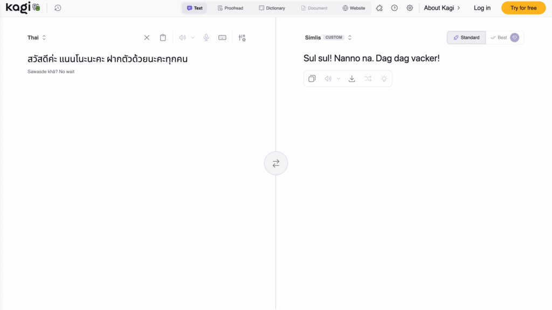
Task: Swap source and target languages
Action: pyautogui.click(x=276, y=163)
